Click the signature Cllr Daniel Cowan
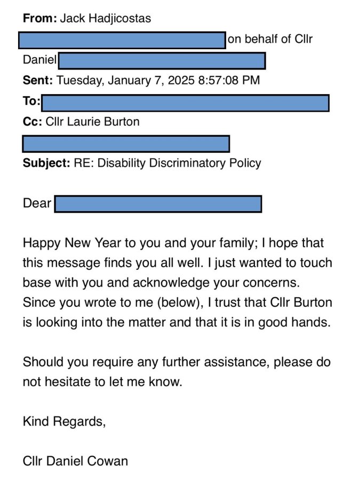Image resolution: width=359 pixels, height=481 pixels. (75, 461)
